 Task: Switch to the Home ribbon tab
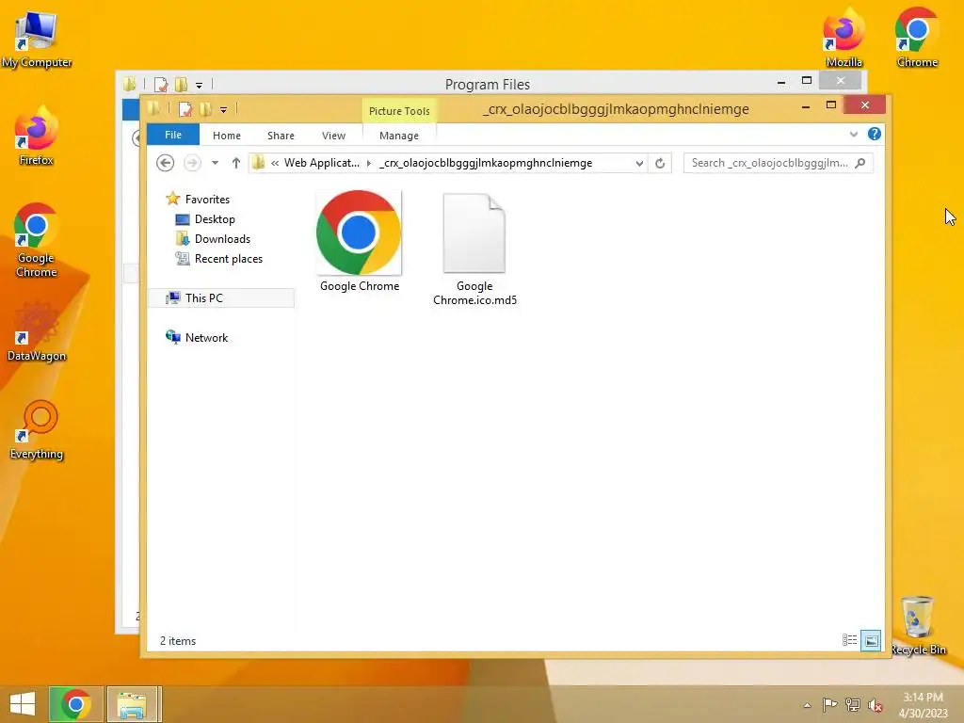(226, 136)
